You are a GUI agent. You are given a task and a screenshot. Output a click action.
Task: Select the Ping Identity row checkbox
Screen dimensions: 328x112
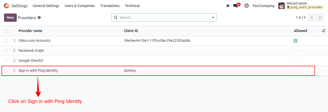(x=6, y=71)
